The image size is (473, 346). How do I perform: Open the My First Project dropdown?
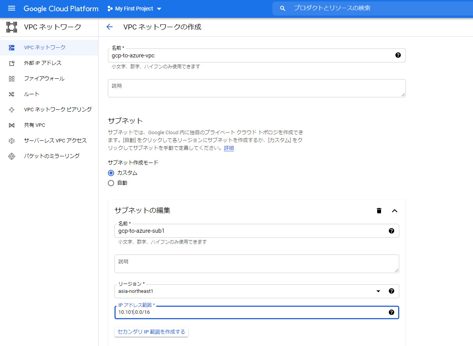[x=134, y=9]
